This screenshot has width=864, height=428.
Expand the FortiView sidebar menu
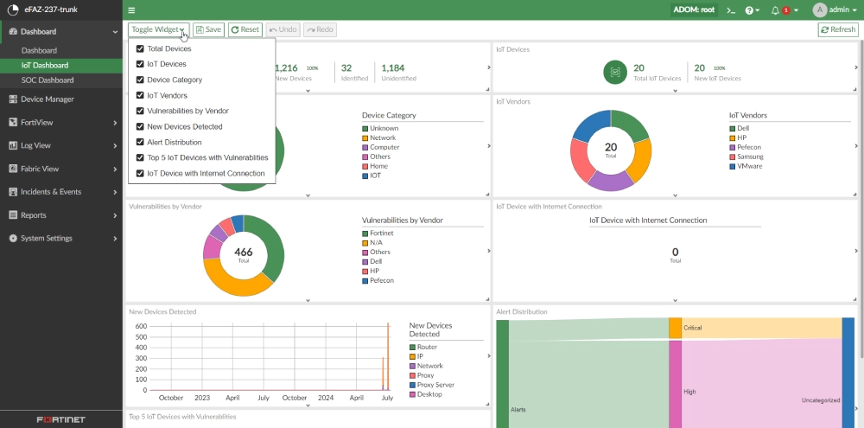coord(60,123)
